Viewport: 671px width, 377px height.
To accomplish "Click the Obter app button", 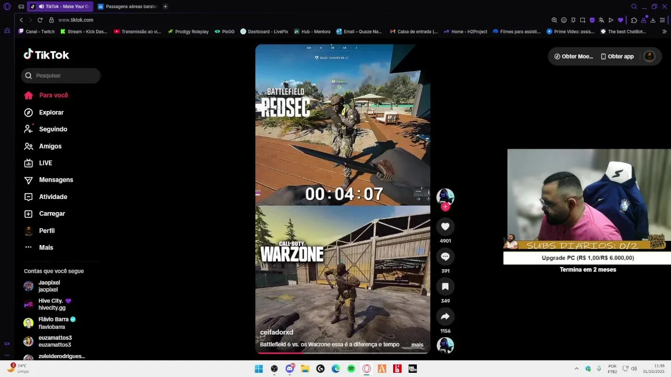I will click(x=617, y=57).
